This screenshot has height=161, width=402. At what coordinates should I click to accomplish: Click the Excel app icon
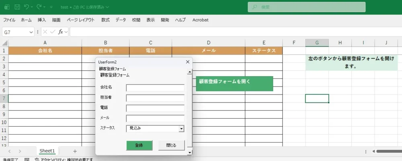[7, 7]
